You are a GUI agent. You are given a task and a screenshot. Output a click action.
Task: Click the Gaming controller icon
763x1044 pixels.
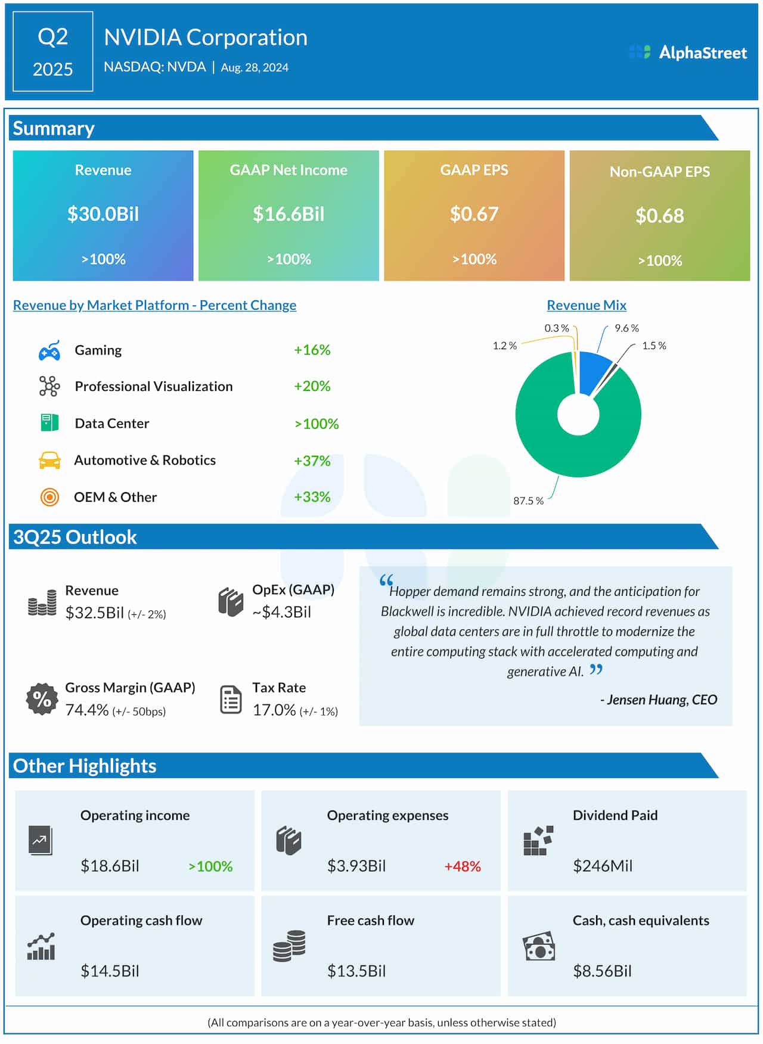point(49,351)
